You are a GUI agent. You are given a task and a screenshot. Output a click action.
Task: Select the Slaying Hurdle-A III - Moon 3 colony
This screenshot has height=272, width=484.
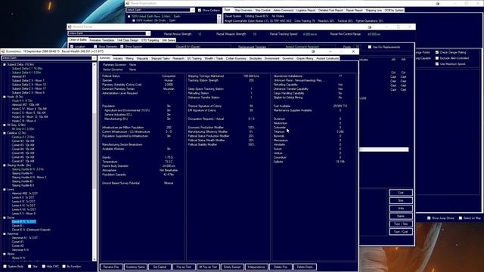(x=29, y=178)
